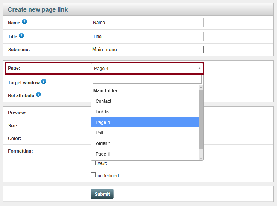Click the Submit button
This screenshot has width=277, height=206.
(102, 194)
